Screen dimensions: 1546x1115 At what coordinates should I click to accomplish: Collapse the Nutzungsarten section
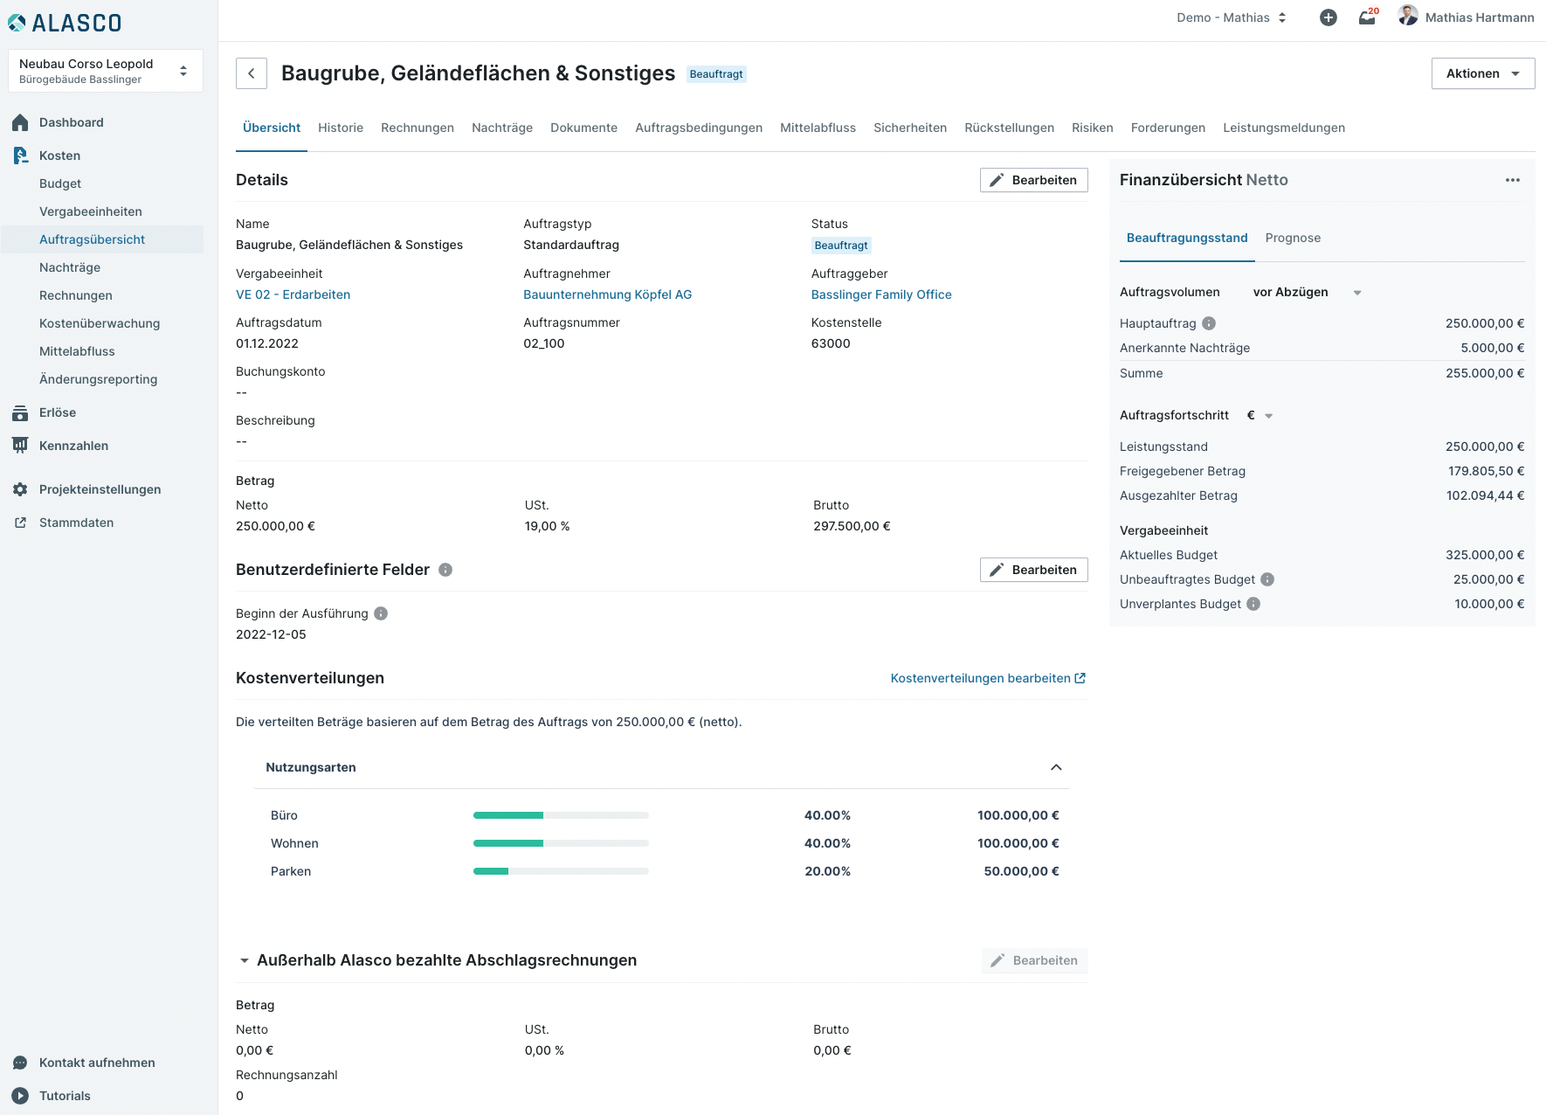1056,767
